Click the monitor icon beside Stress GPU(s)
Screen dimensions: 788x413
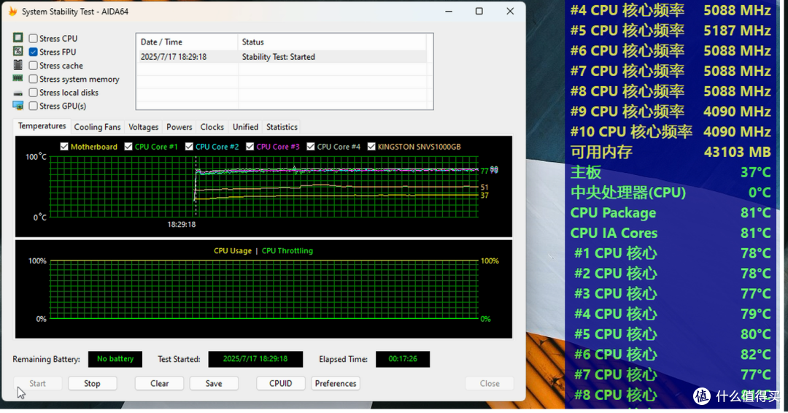(18, 106)
